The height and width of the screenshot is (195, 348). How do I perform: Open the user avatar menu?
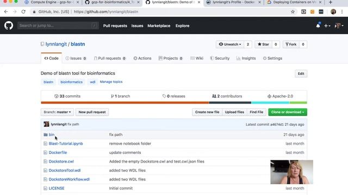(339, 26)
